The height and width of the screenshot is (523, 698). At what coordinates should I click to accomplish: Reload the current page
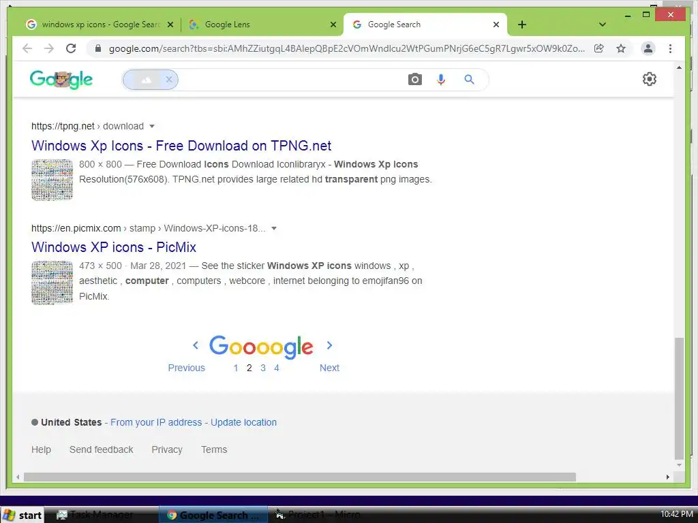click(x=71, y=48)
